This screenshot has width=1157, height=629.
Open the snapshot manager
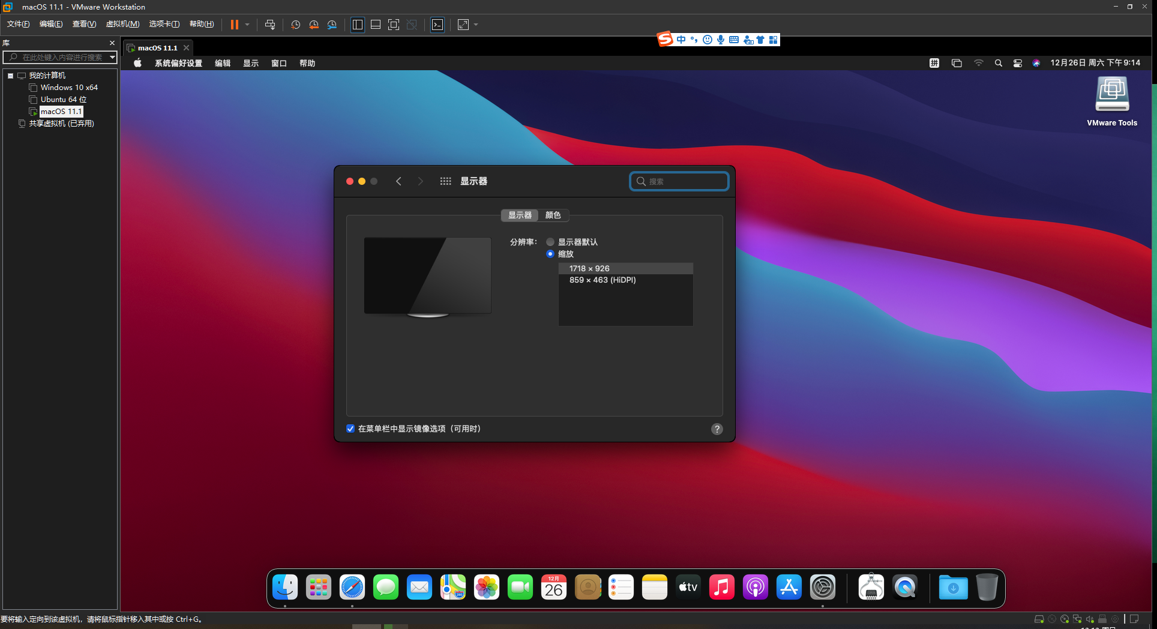pyautogui.click(x=332, y=25)
